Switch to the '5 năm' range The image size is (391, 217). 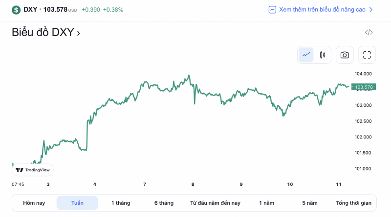pos(310,203)
